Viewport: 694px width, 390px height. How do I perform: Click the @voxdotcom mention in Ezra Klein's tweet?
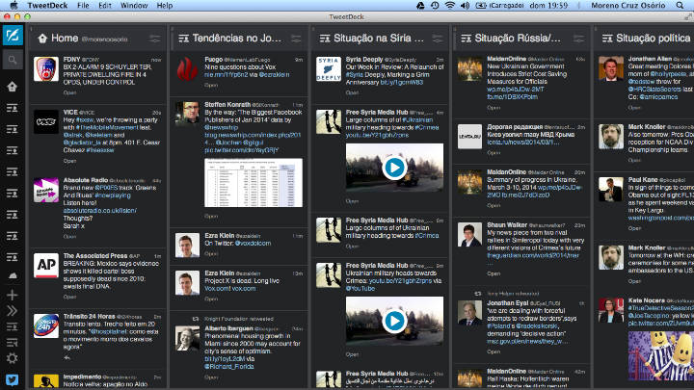253,244
